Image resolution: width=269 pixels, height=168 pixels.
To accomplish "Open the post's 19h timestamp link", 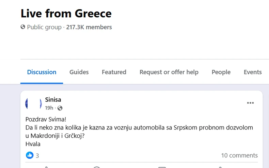I will (49, 108).
